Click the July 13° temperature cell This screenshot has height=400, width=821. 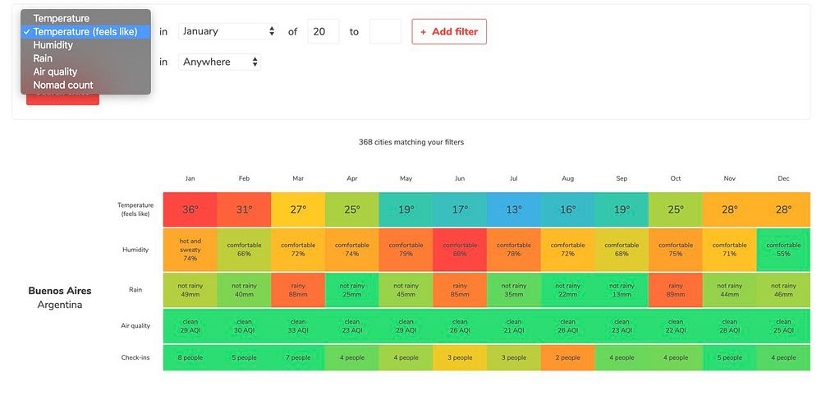(x=514, y=209)
